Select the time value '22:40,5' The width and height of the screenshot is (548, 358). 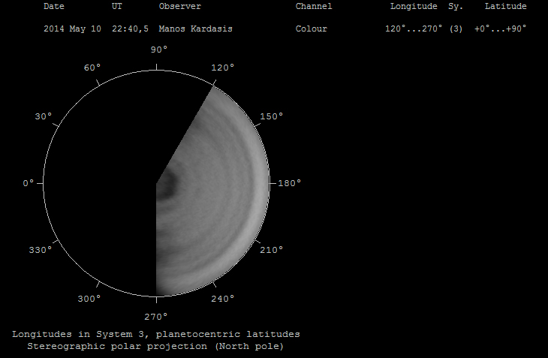[130, 29]
